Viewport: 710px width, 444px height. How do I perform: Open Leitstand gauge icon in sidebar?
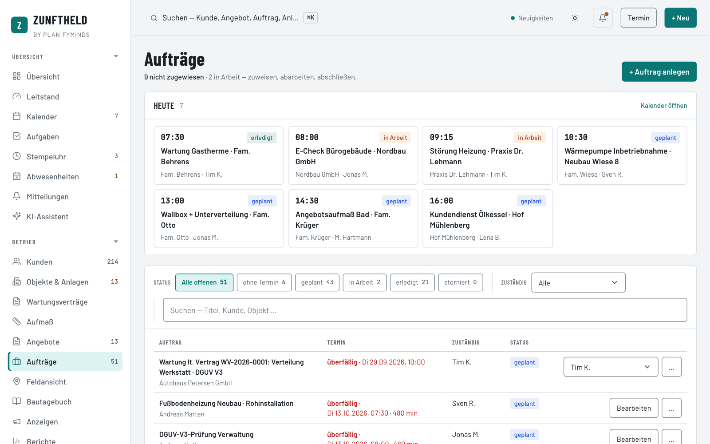(x=17, y=96)
